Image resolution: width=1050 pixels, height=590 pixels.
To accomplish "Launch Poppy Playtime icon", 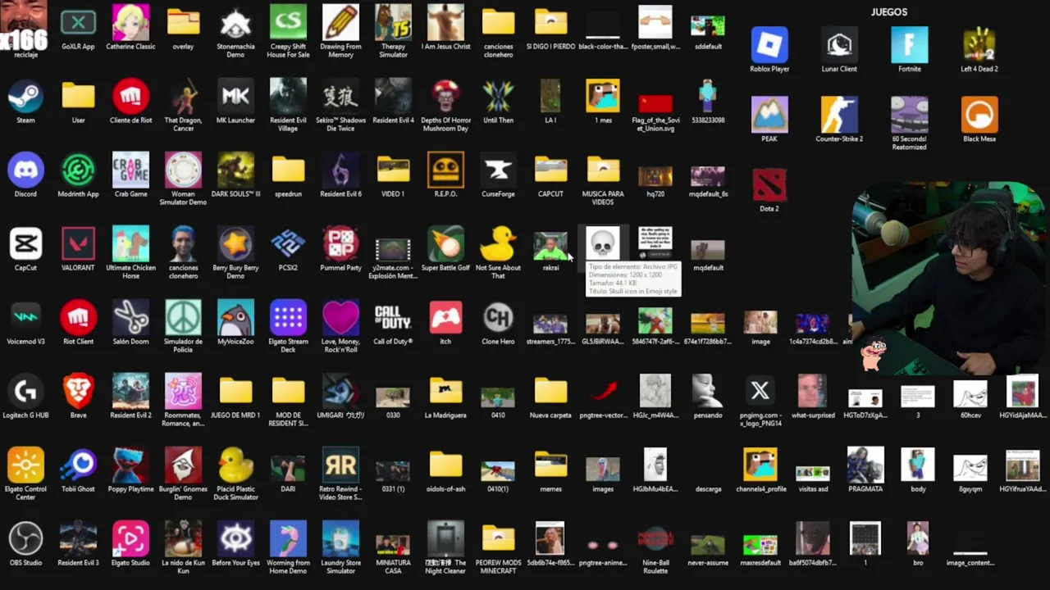I will point(130,465).
